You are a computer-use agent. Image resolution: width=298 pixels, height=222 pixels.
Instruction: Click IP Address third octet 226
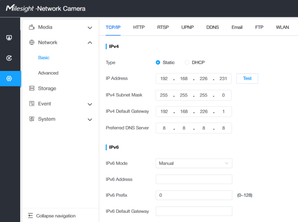[x=203, y=78]
